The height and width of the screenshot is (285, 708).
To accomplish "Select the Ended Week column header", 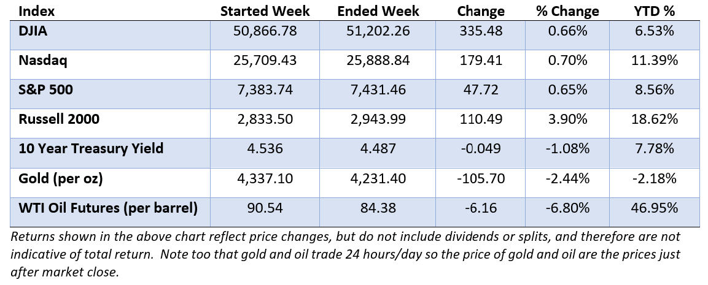I will (x=378, y=11).
